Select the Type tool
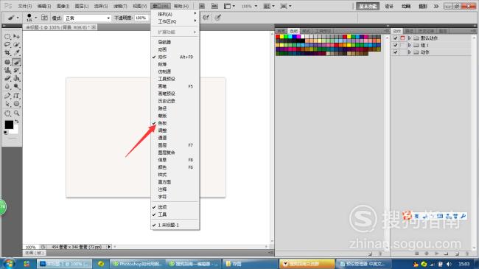The height and width of the screenshot is (269, 479). 16,96
